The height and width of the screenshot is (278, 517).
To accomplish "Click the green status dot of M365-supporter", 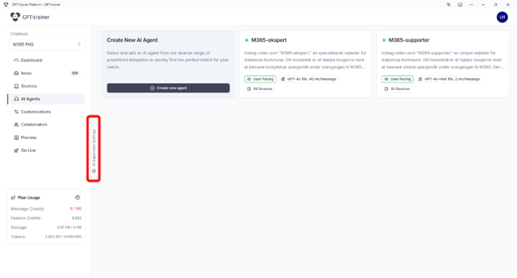I will pos(384,40).
